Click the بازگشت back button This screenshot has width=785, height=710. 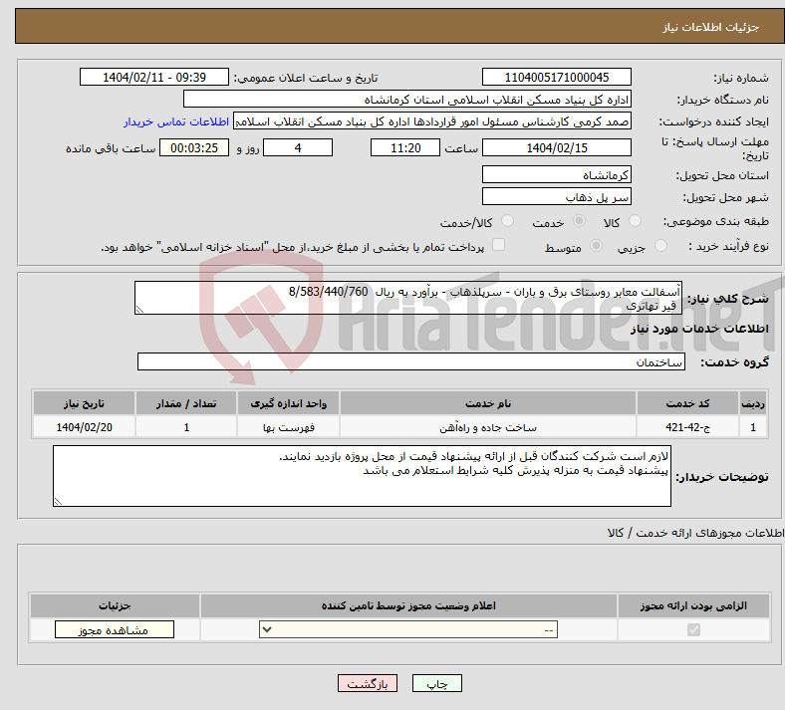368,683
